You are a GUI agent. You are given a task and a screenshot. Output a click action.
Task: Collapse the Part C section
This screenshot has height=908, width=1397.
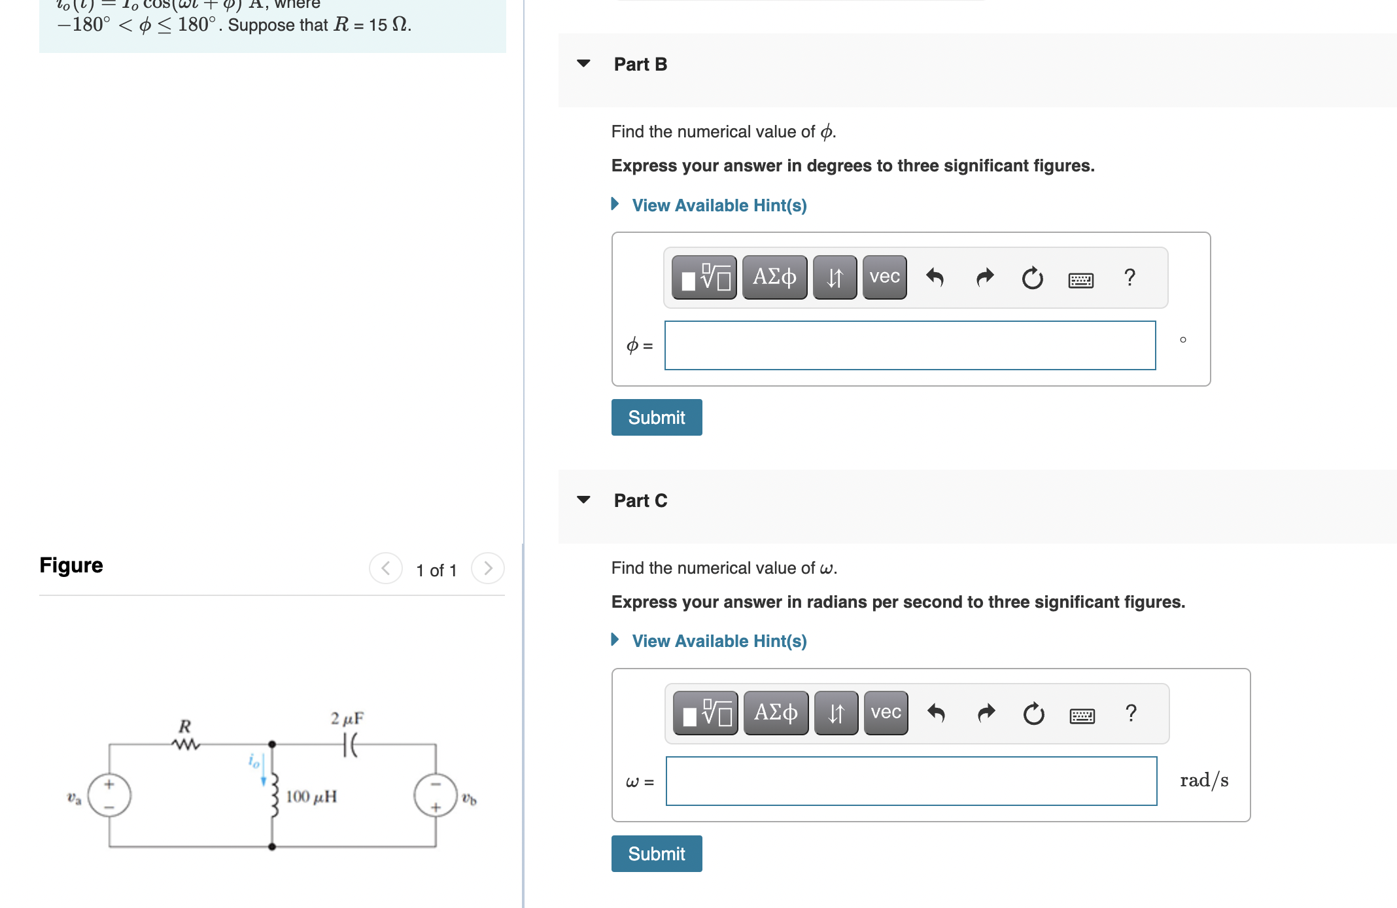pos(583,500)
